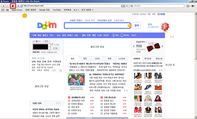The width and height of the screenshot is (197, 119).
Task: Click the asterisk toolbar button
Action: 13,6
